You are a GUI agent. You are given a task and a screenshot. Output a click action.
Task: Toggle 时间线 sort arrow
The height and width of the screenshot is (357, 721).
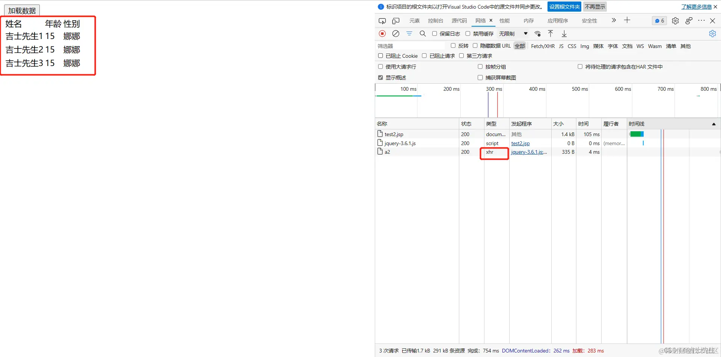[714, 124]
